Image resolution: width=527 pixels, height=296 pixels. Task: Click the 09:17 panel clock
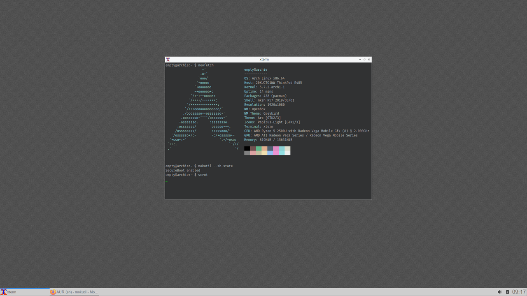(x=519, y=292)
